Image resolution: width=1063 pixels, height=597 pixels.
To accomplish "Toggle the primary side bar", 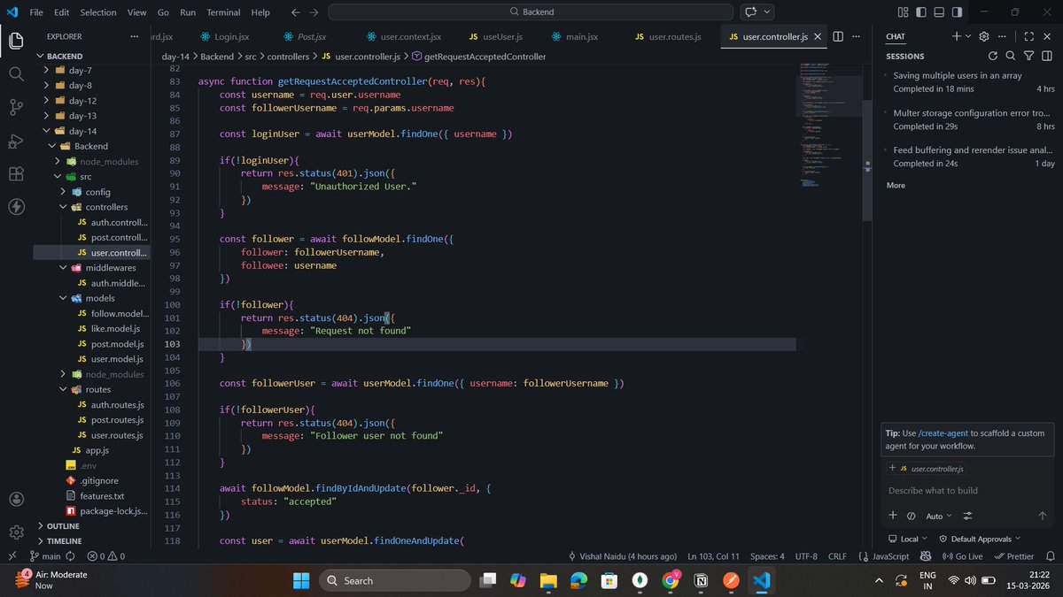I will point(921,12).
